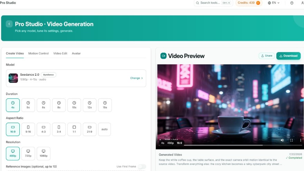Click the back arrow beside Pro Studio title

pos(9,24)
